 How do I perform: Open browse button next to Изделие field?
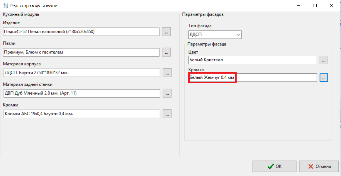166,32
